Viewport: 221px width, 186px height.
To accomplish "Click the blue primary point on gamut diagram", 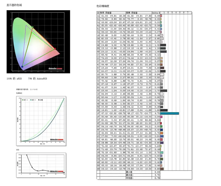I will point(22,66).
